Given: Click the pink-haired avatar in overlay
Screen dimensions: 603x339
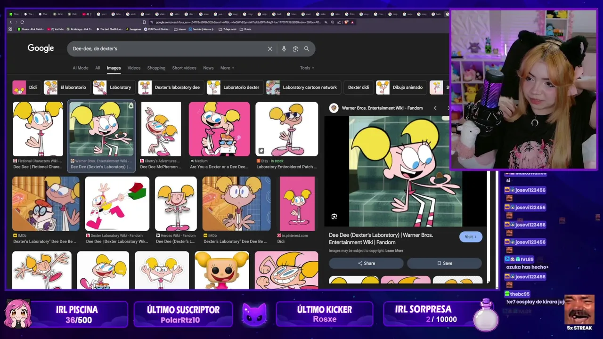Looking at the screenshot, I should click(18, 314).
